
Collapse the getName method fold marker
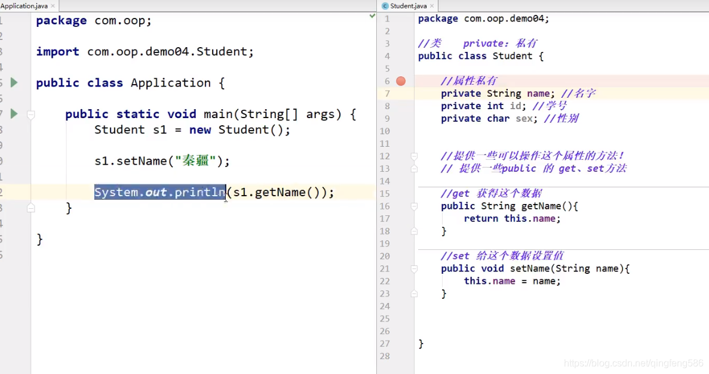click(x=414, y=206)
